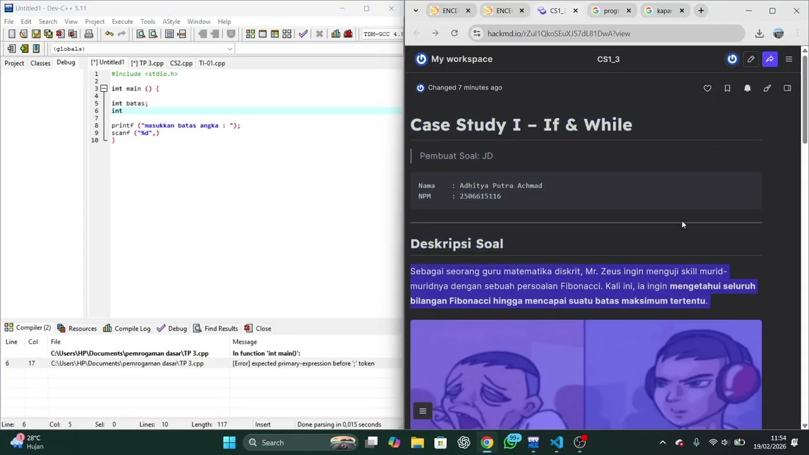Open Visual Studio Code from the taskbar
The width and height of the screenshot is (809, 455).
click(x=556, y=442)
